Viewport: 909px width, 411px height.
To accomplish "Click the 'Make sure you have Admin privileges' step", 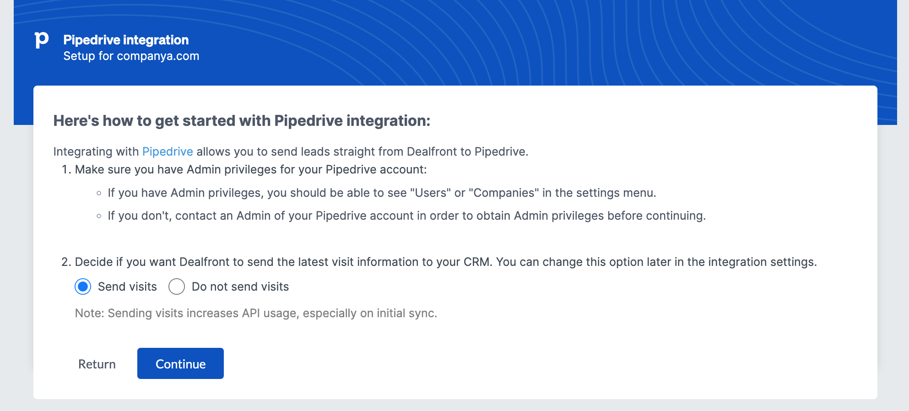I will click(x=251, y=169).
